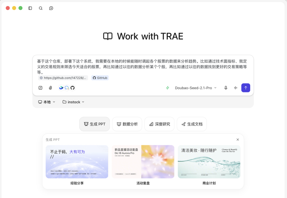Open the 新品直播活动复盘 template thumbnail
This screenshot has width=287, height=198.
[143, 162]
